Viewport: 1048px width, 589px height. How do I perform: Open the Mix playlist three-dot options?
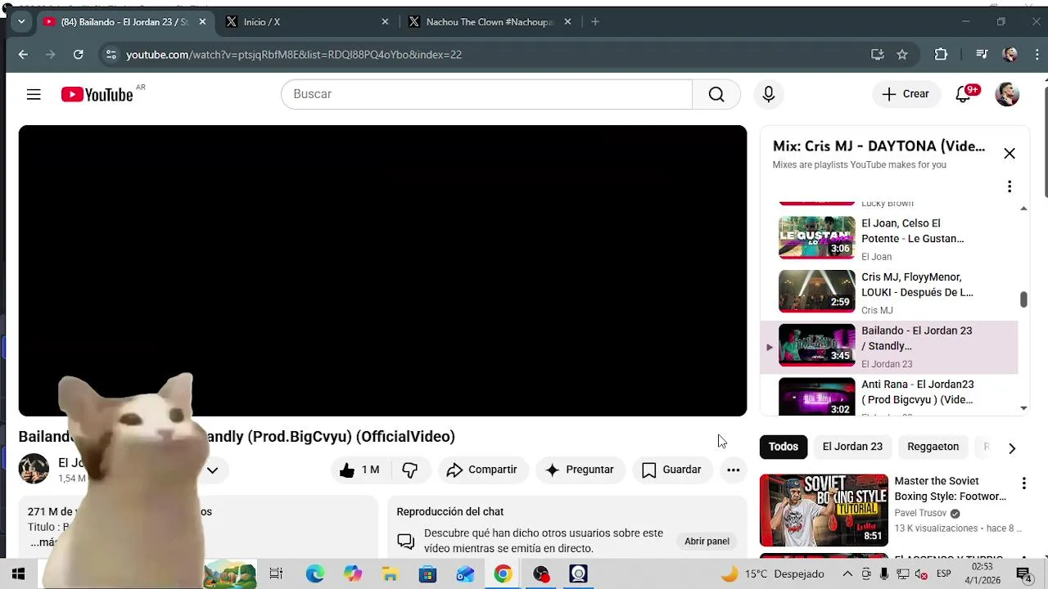click(x=1010, y=187)
